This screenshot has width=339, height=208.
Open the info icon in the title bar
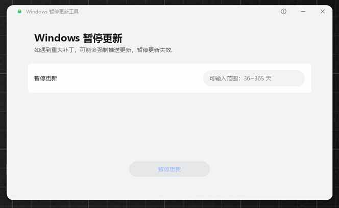tap(283, 11)
